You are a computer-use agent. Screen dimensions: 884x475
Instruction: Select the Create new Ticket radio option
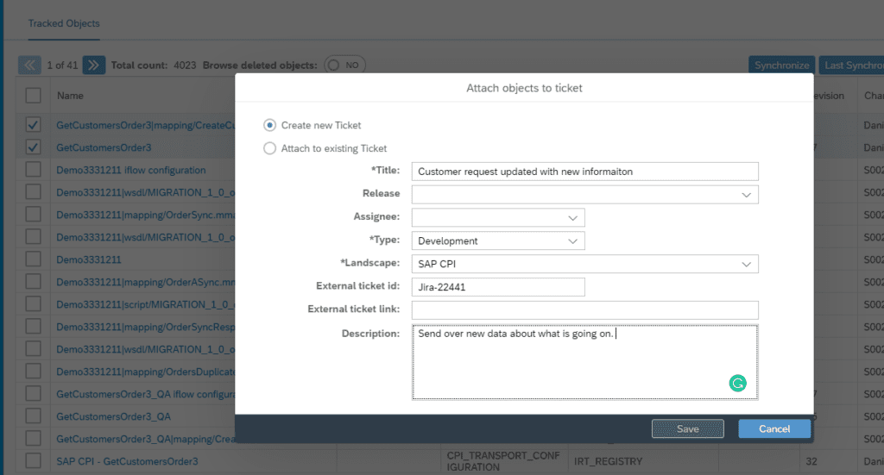pos(269,125)
